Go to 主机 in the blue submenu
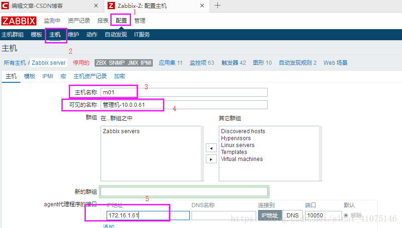 [55, 34]
